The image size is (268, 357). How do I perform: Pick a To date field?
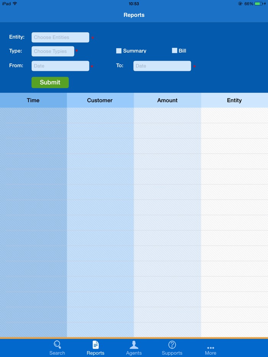(x=162, y=66)
